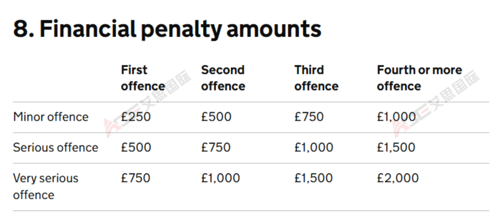The image size is (503, 223).
Task: Select the "Serious offence" row label
Action: [55, 148]
